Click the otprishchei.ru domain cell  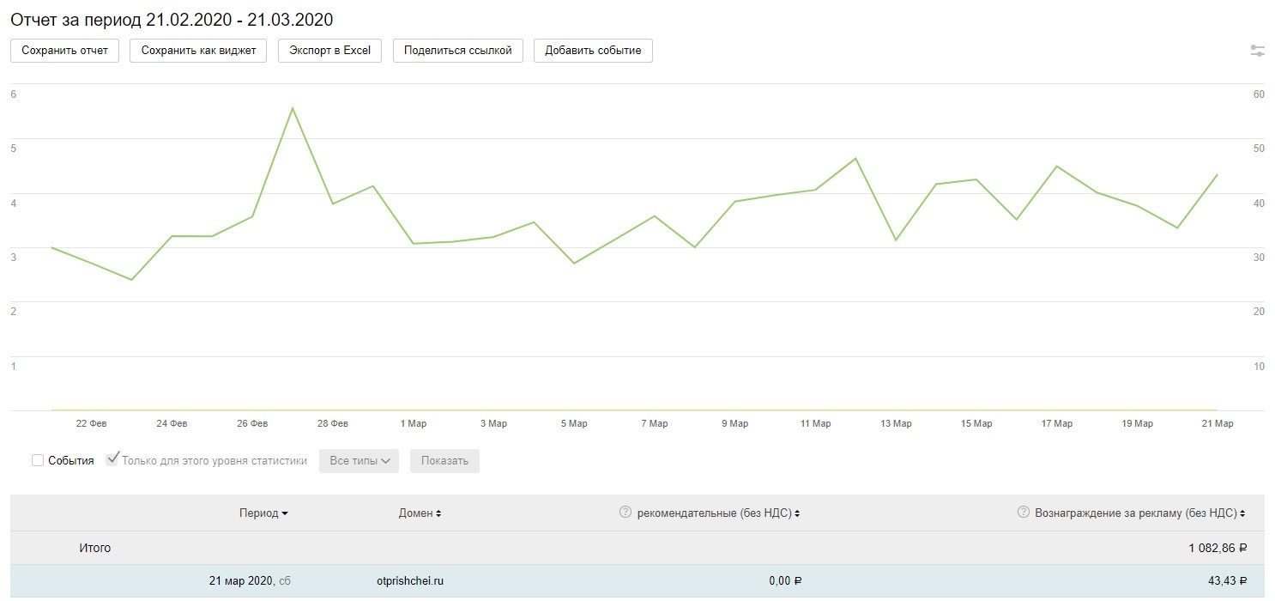click(x=410, y=581)
